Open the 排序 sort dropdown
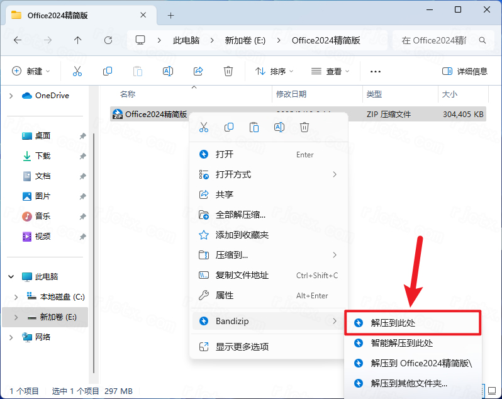Screen dimensions: 502x399 pyautogui.click(x=276, y=71)
